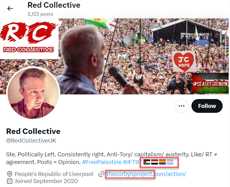
Task: Open the thecorbynproject.com link
Action: pos(146,174)
